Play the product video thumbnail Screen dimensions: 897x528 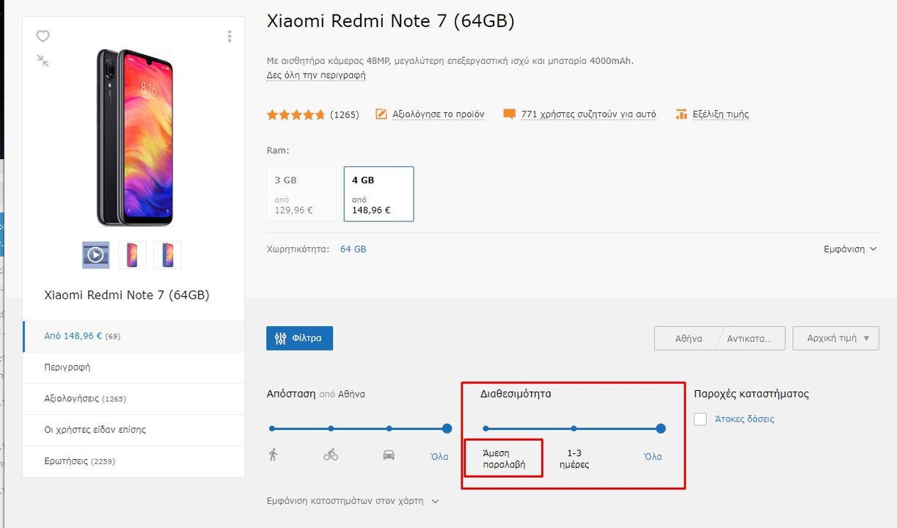[x=95, y=254]
